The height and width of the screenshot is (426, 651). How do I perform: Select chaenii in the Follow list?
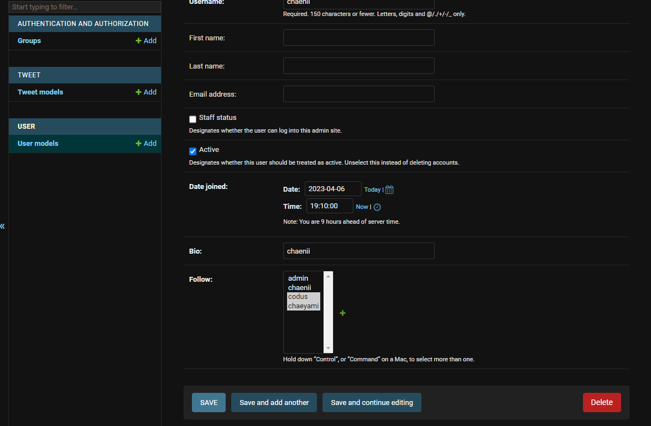coord(304,287)
